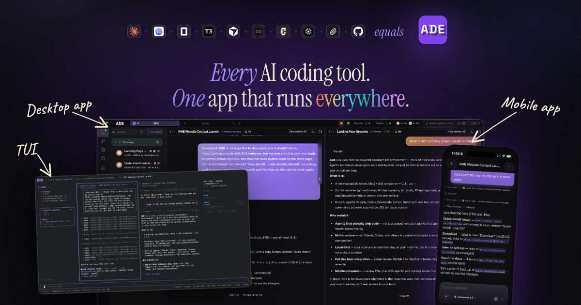Open the pull requests sidebar icon in desktop app

click(x=103, y=158)
